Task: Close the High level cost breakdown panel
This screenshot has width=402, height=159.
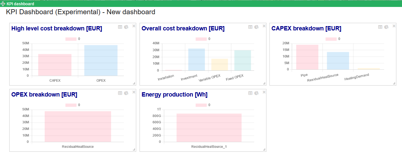Action: point(134,26)
